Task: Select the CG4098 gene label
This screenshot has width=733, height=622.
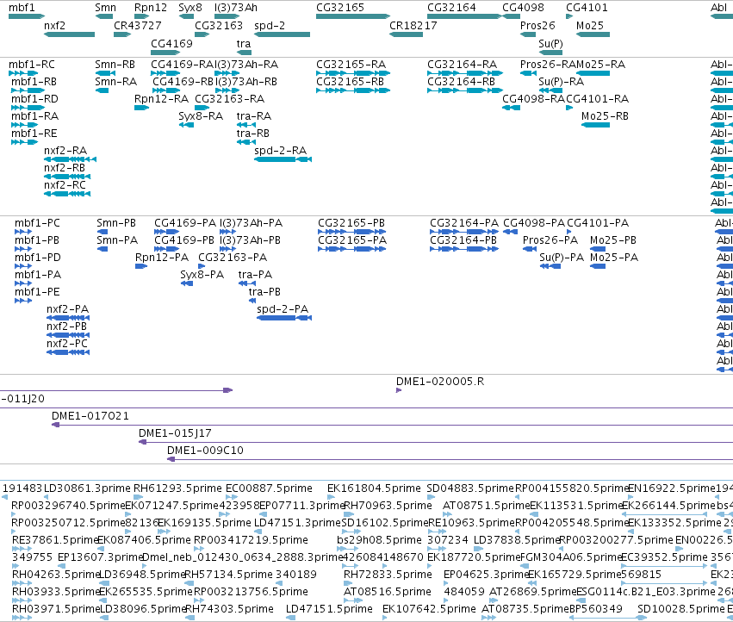Action: [523, 8]
